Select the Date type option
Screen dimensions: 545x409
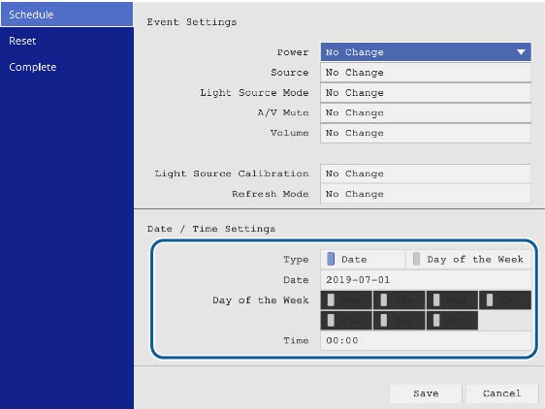(x=363, y=259)
